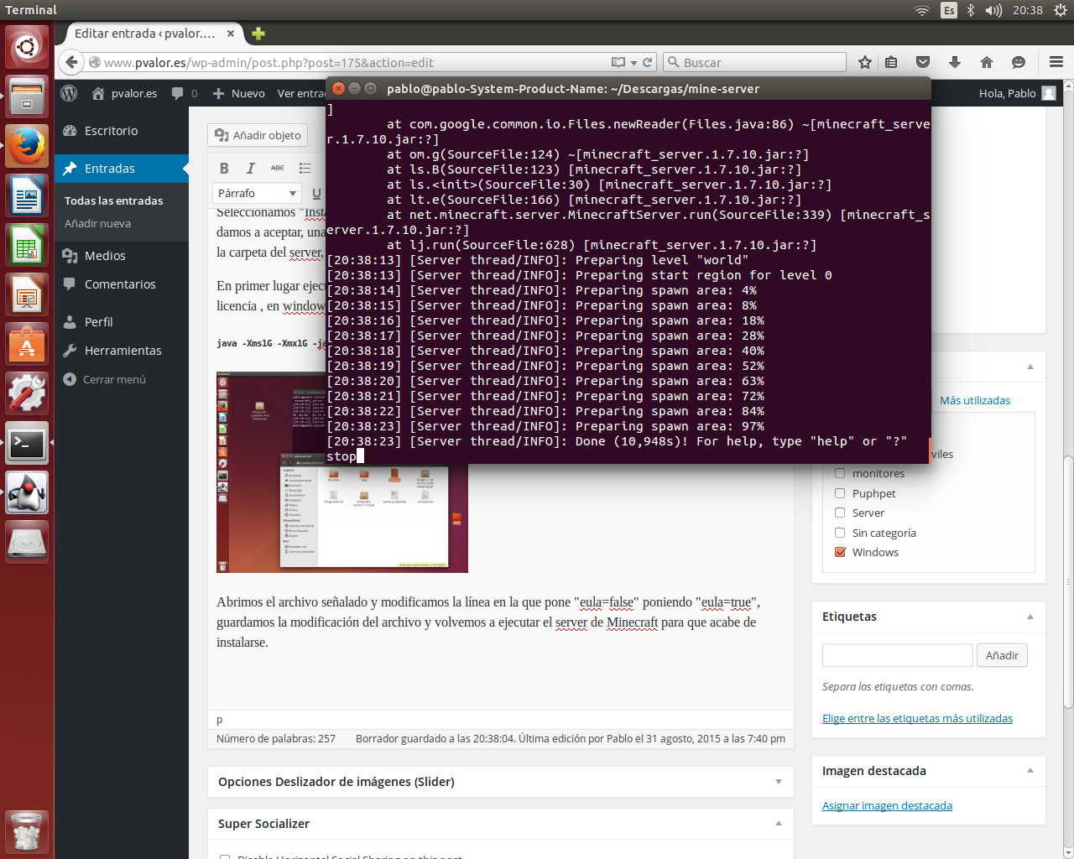The width and height of the screenshot is (1074, 859).
Task: Click Firefox back arrow button
Action: (71, 62)
